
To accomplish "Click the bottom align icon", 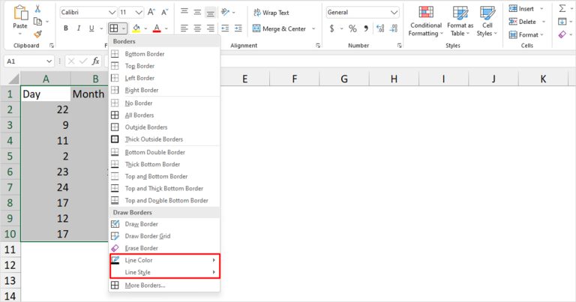I will [211, 13].
